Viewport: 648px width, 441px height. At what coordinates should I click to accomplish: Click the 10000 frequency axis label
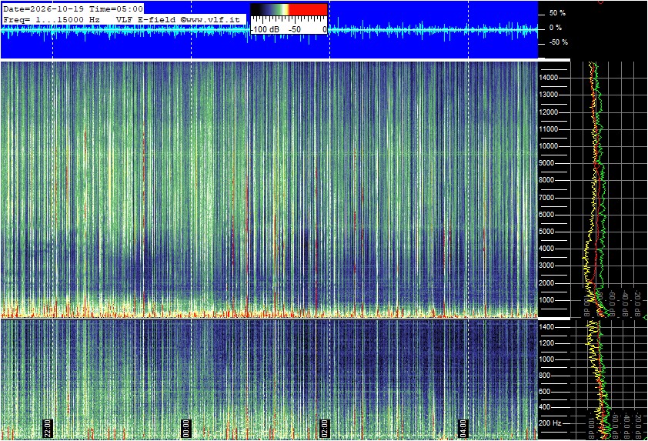[549, 146]
